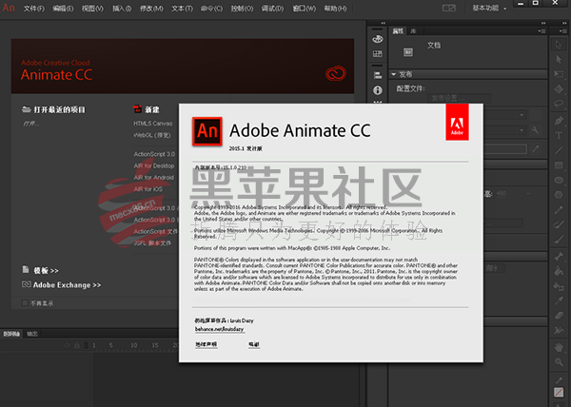The height and width of the screenshot is (407, 571).
Task: Open the dropdown beside the wrench icon
Action: (522, 130)
